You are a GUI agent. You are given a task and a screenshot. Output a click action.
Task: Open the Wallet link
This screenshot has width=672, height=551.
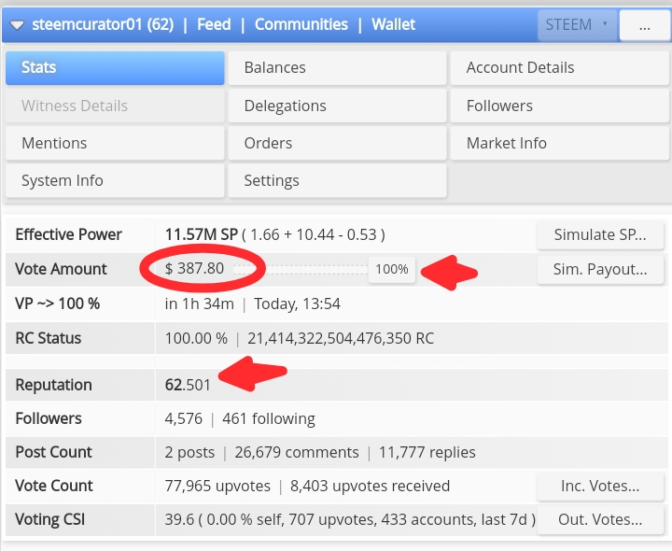click(x=394, y=24)
